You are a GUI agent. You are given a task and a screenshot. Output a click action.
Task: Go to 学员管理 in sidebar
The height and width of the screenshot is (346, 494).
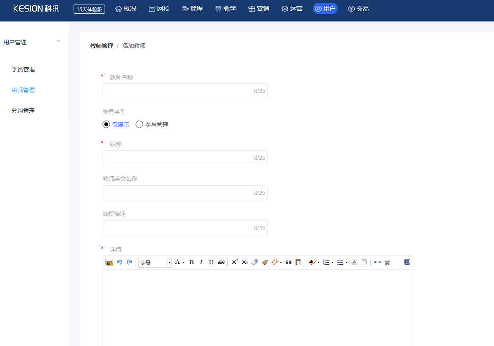tap(23, 69)
